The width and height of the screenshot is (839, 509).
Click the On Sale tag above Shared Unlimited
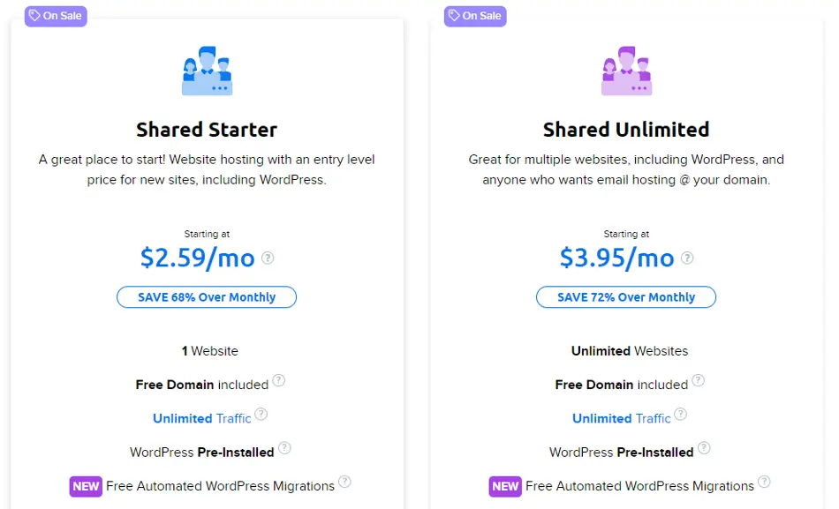click(475, 16)
